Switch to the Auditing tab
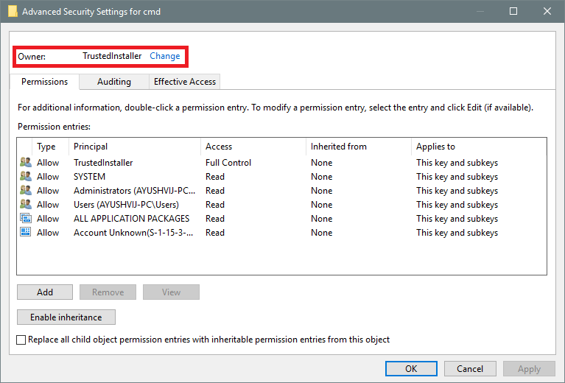This screenshot has height=383, width=565. (114, 82)
